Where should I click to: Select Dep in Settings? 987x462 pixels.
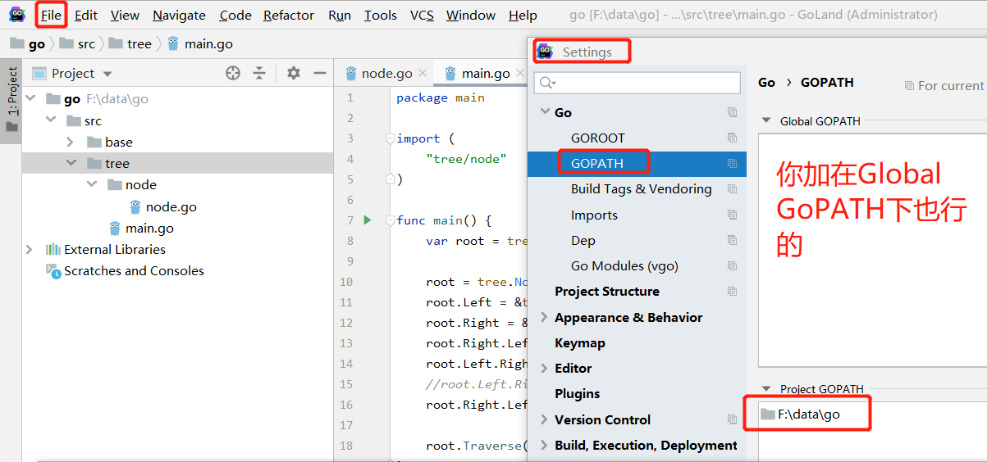583,240
